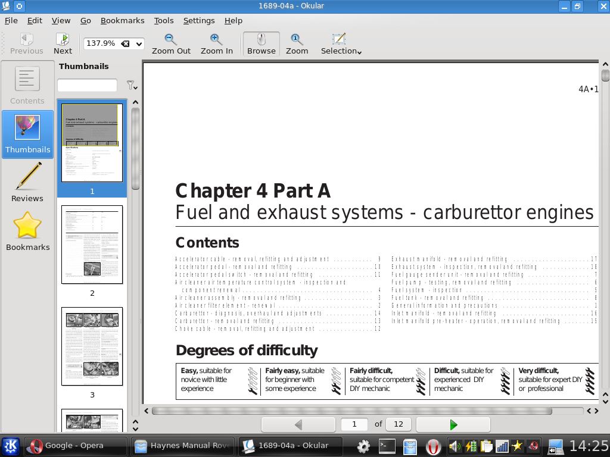The image size is (610, 457).
Task: Clear the zoom level combo box text
Action: coord(125,43)
